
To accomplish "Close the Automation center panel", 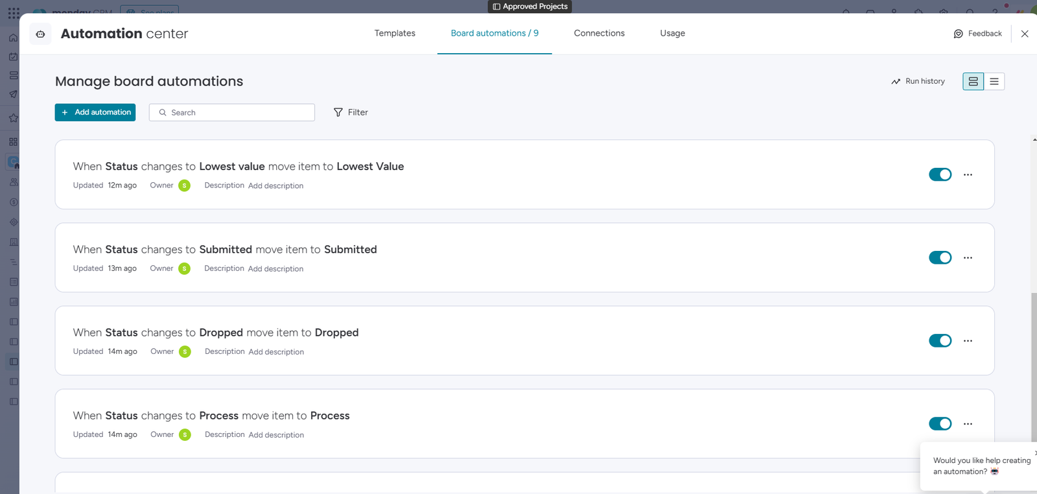I will pyautogui.click(x=1025, y=34).
